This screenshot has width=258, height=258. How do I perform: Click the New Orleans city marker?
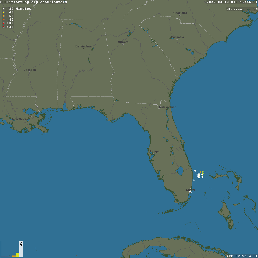31,116
